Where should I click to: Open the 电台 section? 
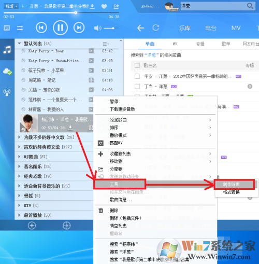point(211,28)
